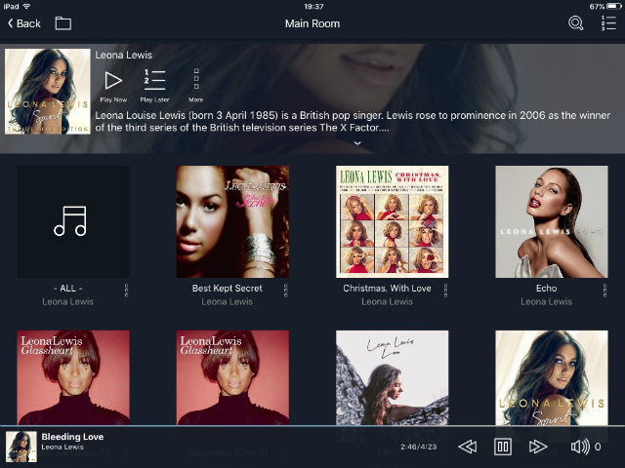Screen dimensions: 625x468
Task: Click the iPad battery indicator
Action: click(613, 7)
